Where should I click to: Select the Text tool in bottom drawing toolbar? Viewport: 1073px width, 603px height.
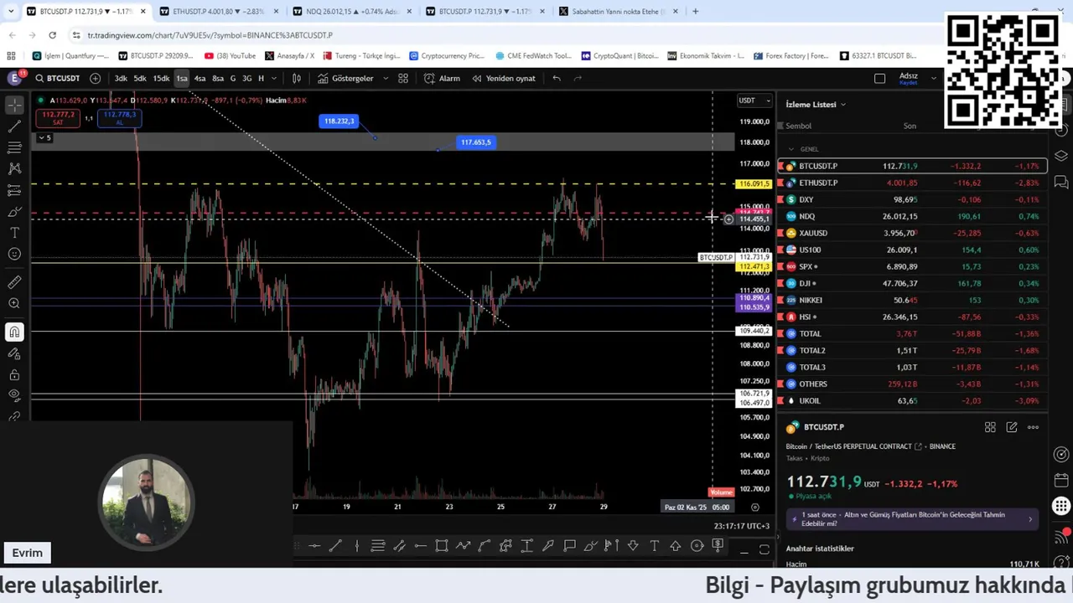655,546
